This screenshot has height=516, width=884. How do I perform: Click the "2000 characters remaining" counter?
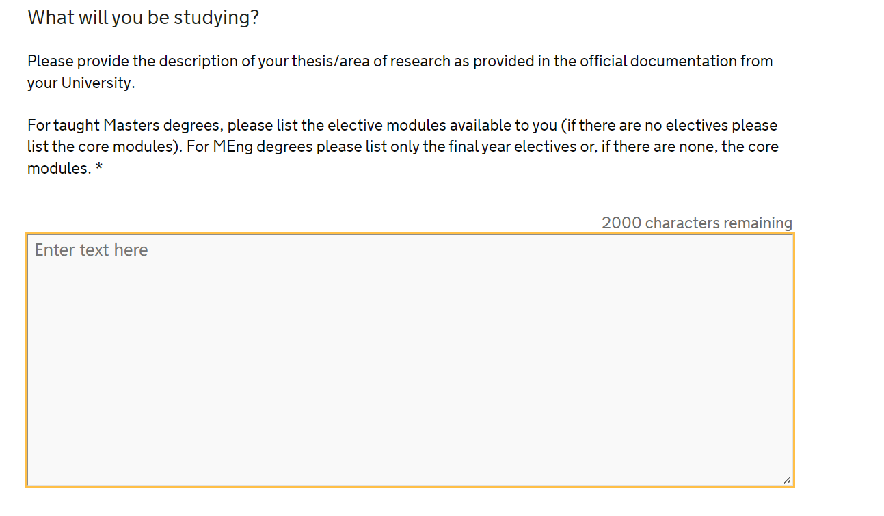coord(697,223)
